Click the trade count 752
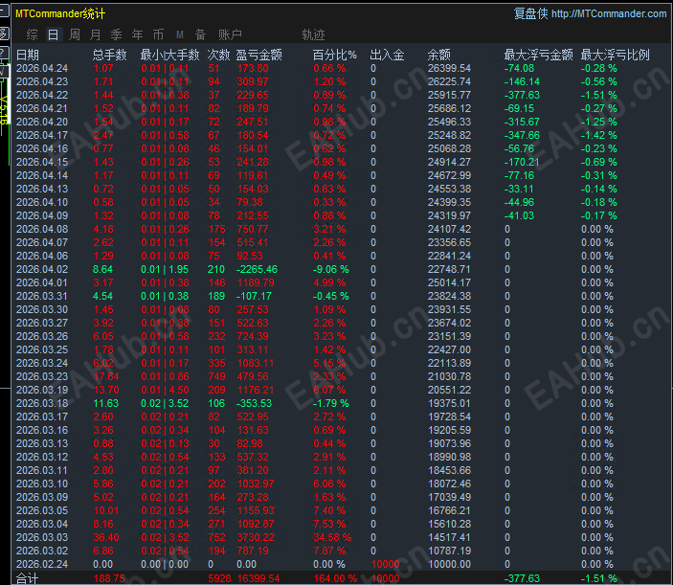Viewport: 673px width, 585px height. tap(216, 537)
